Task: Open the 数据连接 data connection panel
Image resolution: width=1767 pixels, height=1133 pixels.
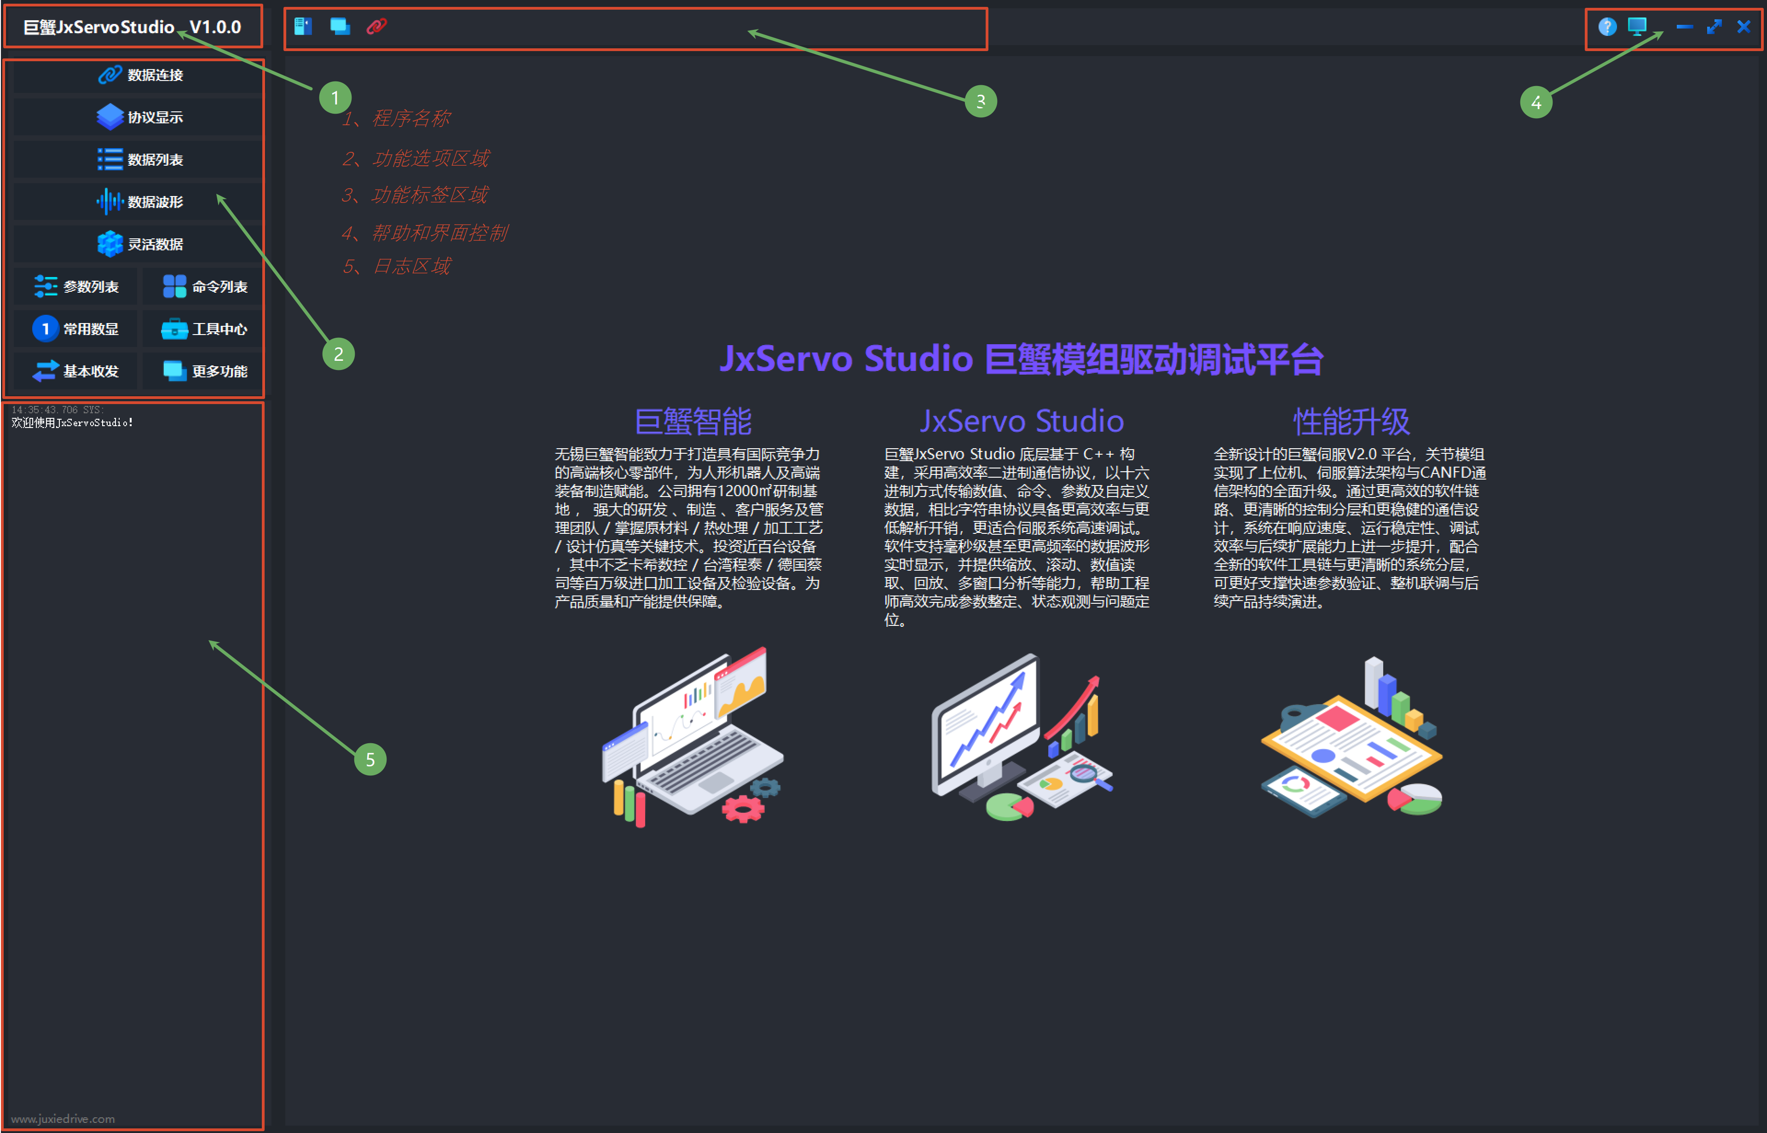Action: coord(138,75)
